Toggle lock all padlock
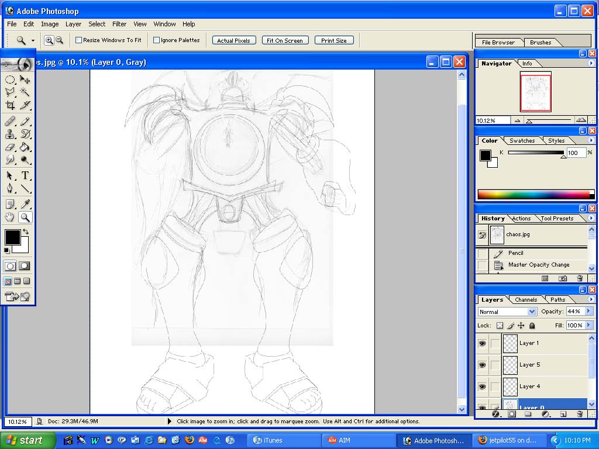The image size is (599, 449). point(532,326)
